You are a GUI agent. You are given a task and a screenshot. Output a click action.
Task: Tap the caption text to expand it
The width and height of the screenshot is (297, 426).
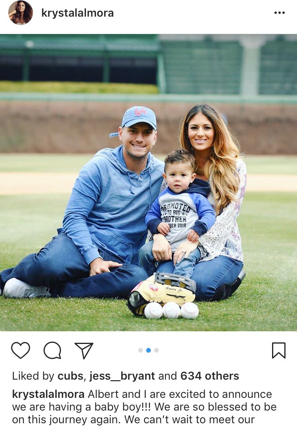click(144, 407)
